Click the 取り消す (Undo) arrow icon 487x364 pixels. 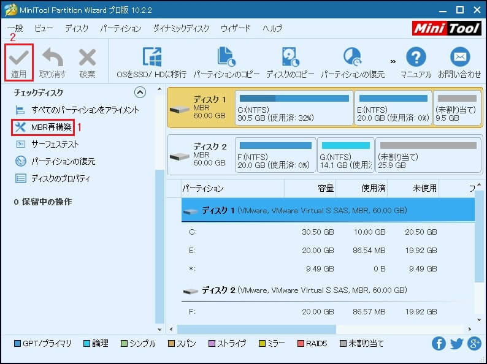[53, 58]
